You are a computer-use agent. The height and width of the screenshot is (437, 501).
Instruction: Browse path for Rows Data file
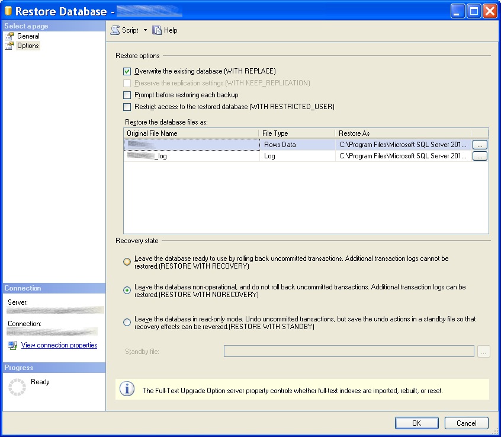[480, 145]
